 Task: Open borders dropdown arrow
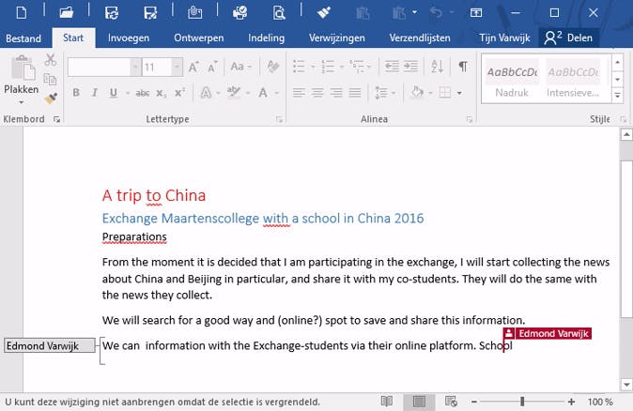coord(459,93)
